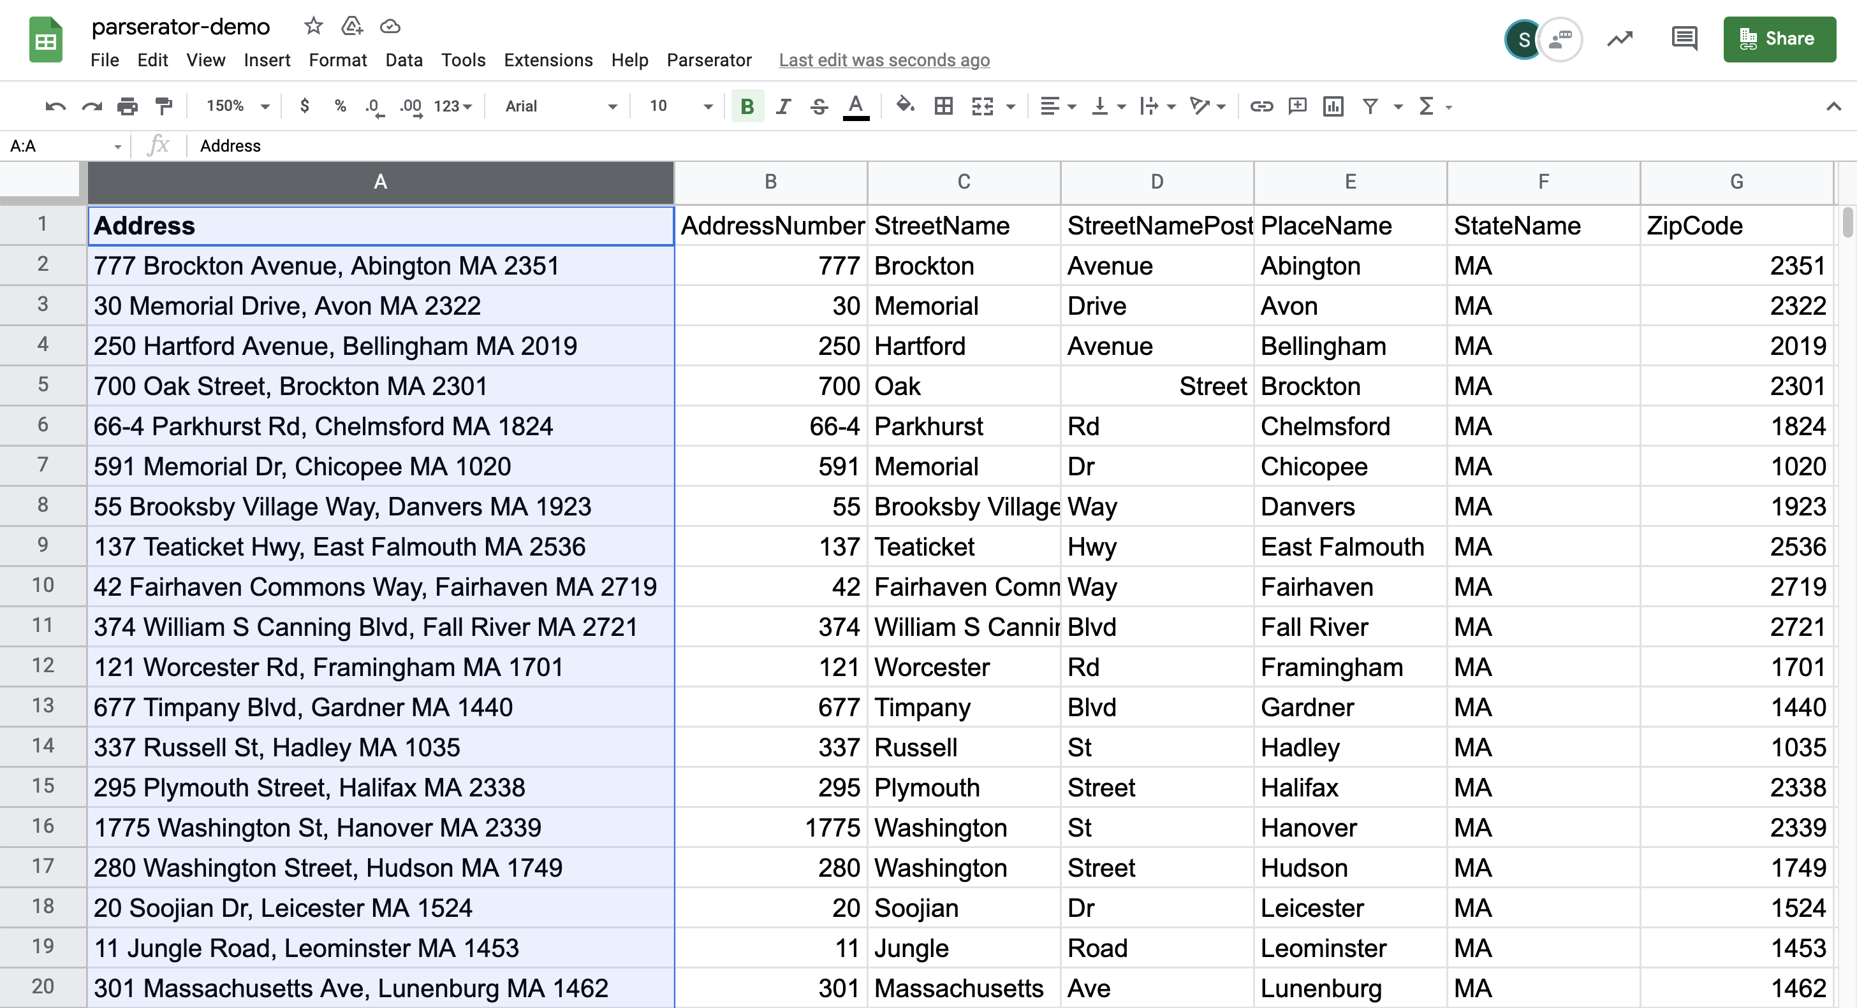1857x1008 pixels.
Task: Click the Share button
Action: coord(1776,38)
